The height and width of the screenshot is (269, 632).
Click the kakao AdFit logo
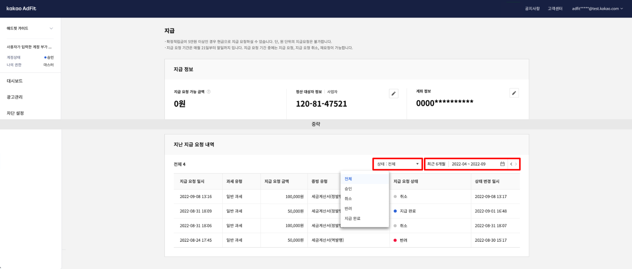point(21,9)
